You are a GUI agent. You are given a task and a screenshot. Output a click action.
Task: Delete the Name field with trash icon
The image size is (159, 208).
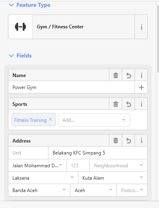pyautogui.click(x=116, y=75)
